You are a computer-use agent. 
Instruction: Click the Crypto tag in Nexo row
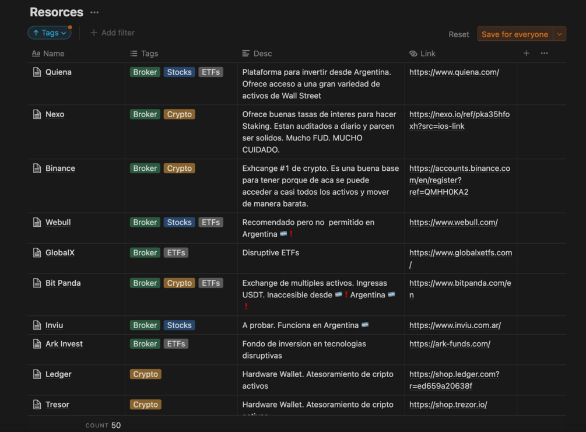pos(179,114)
